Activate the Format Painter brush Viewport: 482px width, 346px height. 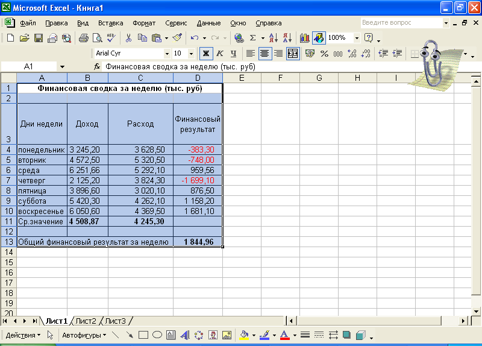tap(177, 38)
